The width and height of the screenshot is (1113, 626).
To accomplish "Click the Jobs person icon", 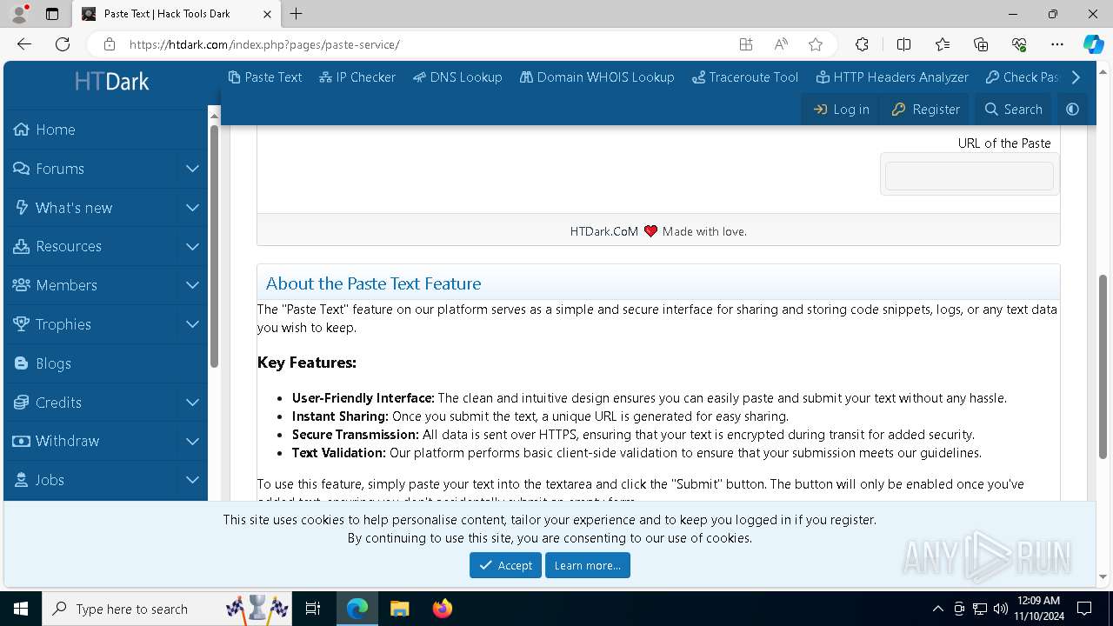I will click(x=21, y=480).
